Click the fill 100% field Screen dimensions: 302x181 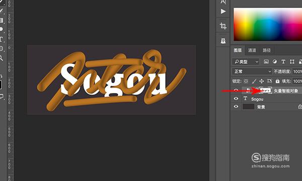[x=297, y=81]
